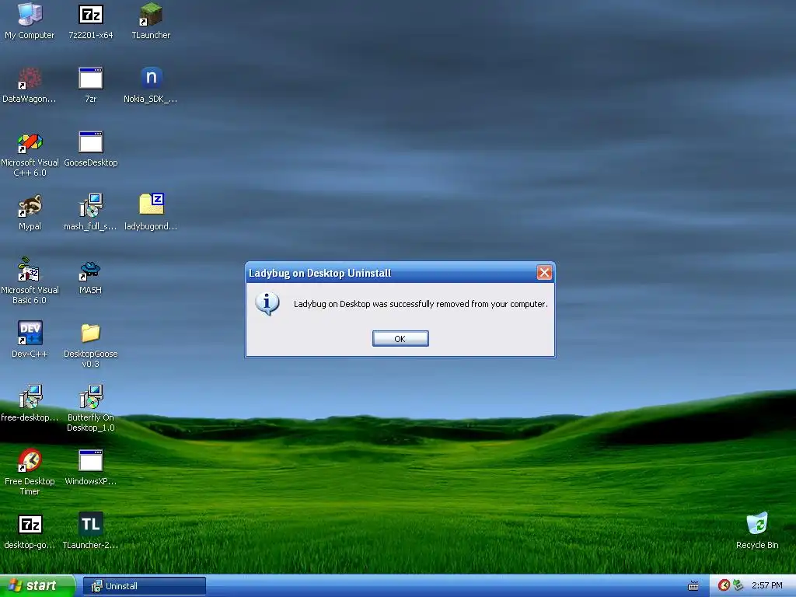Viewport: 796px width, 597px height.
Task: Select the ladybugond zip archive icon
Action: (x=151, y=204)
